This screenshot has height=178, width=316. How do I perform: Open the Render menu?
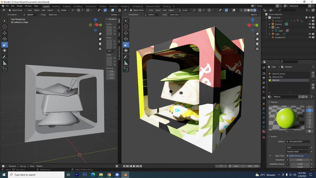(20, 6)
